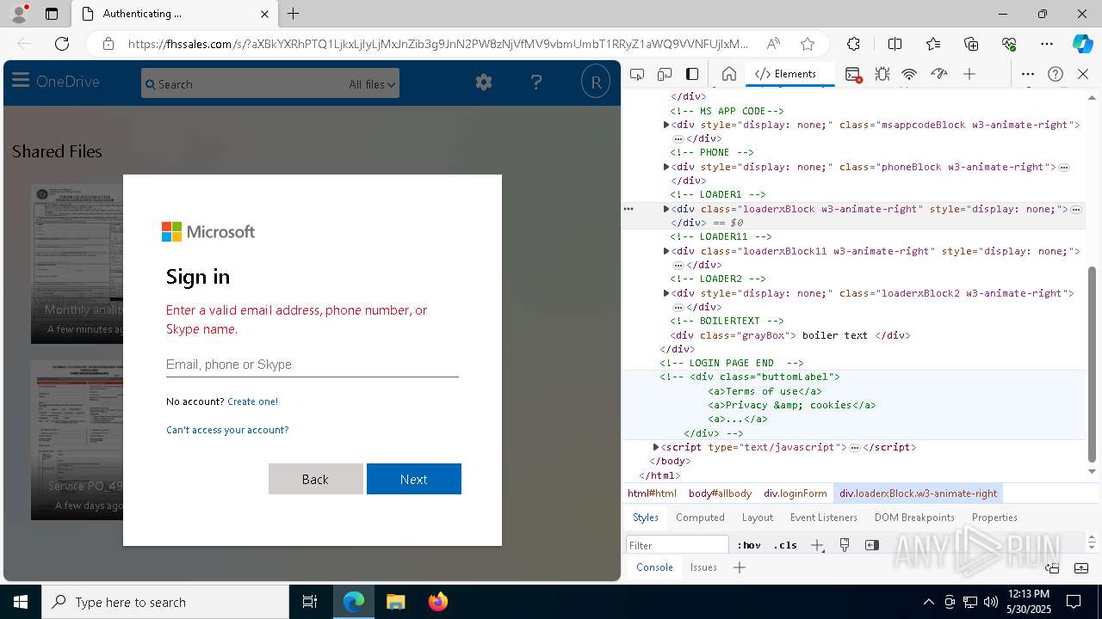Image resolution: width=1102 pixels, height=619 pixels.
Task: Switch to the Computed tab
Action: pos(700,518)
